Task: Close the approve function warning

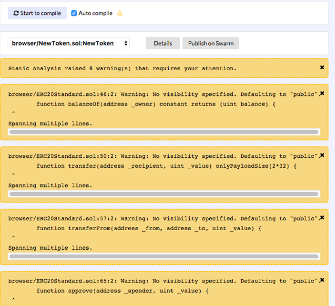Action: 322,280
